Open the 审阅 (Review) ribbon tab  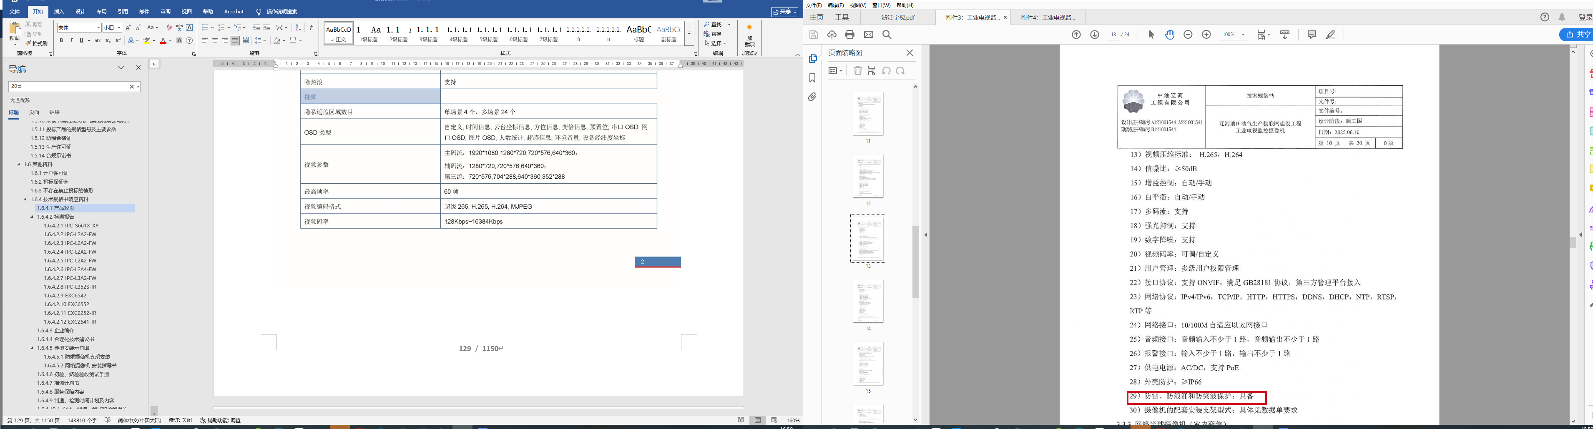[x=165, y=12]
